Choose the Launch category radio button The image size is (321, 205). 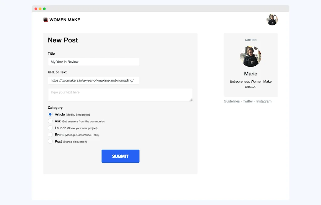(x=50, y=128)
